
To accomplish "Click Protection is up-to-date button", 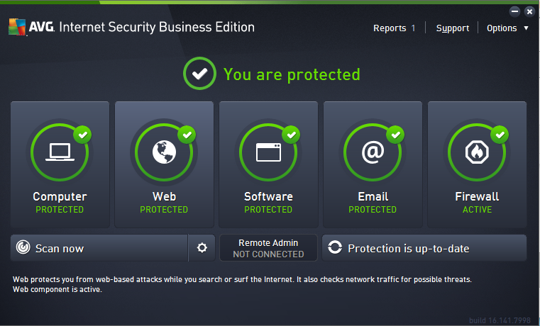I will (x=424, y=248).
